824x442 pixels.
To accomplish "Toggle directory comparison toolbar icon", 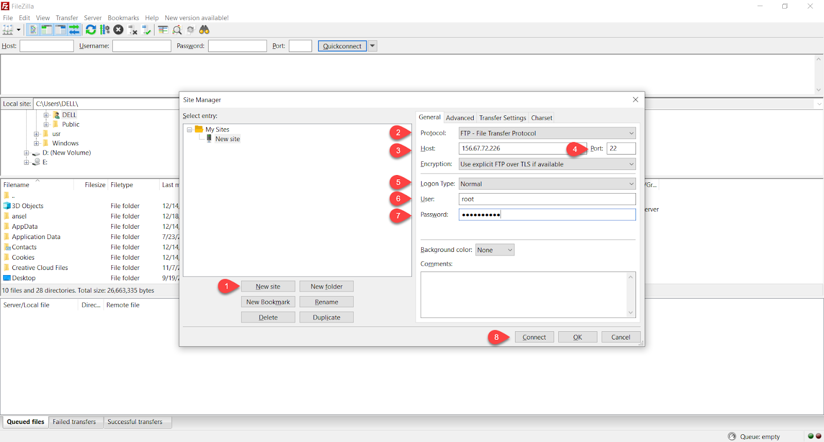I will click(177, 30).
